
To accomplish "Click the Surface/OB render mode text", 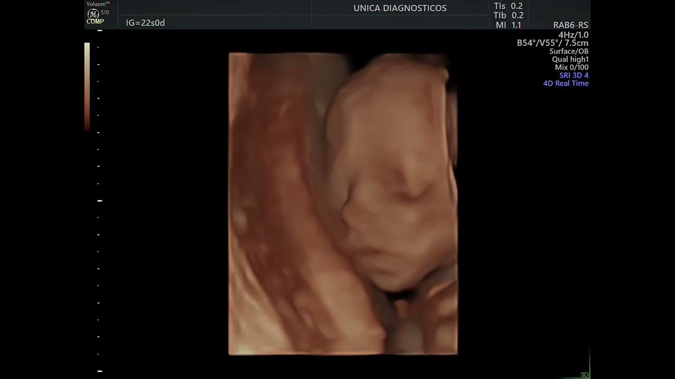I will point(568,52).
